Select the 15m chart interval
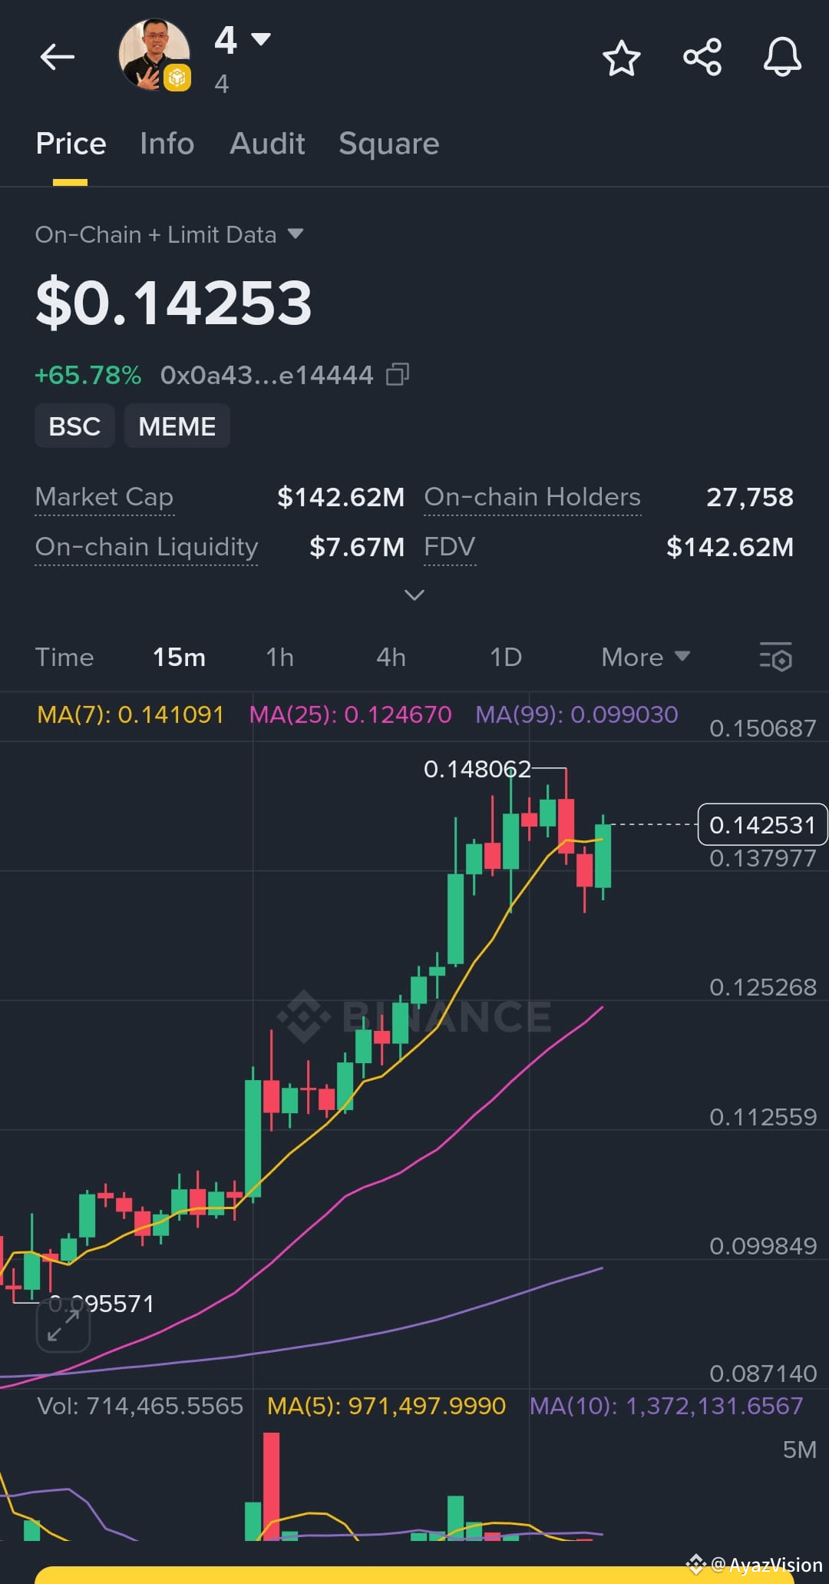Screen dimensions: 829x1584 [179, 658]
